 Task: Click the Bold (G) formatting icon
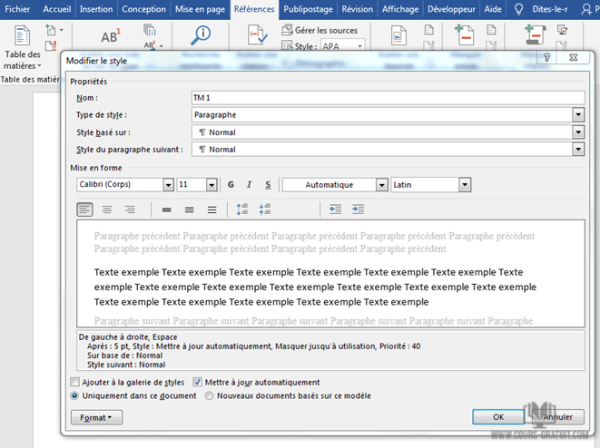[x=231, y=185]
